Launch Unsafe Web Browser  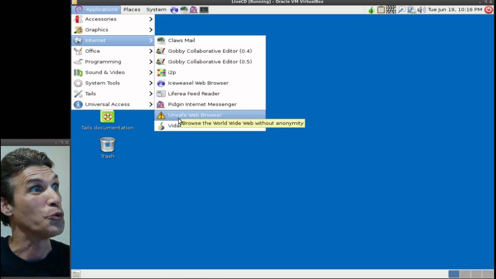[210, 115]
